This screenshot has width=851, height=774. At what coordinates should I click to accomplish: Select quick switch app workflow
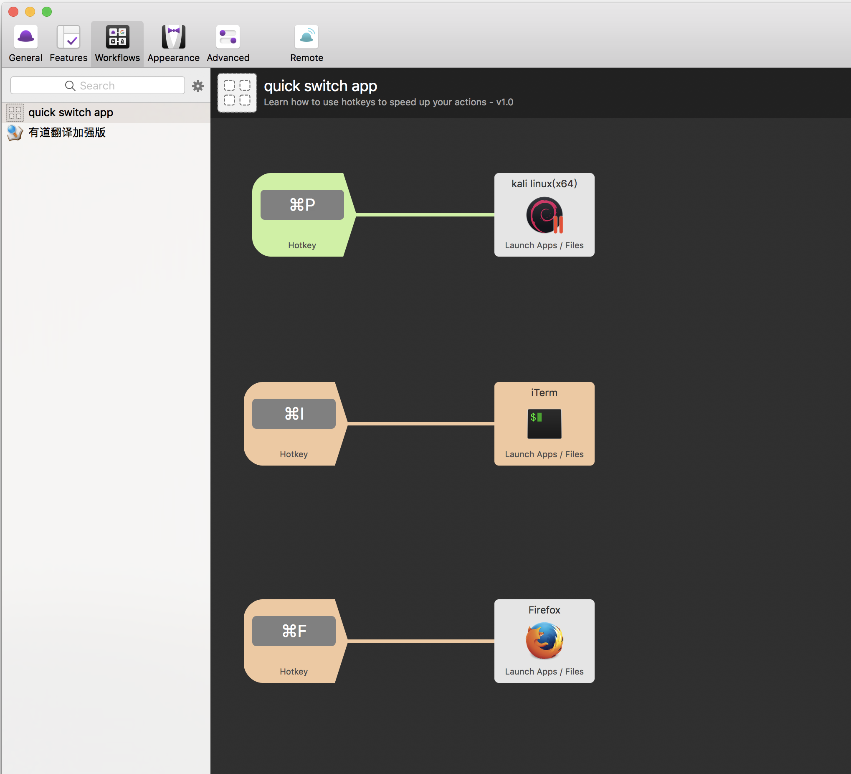[x=71, y=112]
